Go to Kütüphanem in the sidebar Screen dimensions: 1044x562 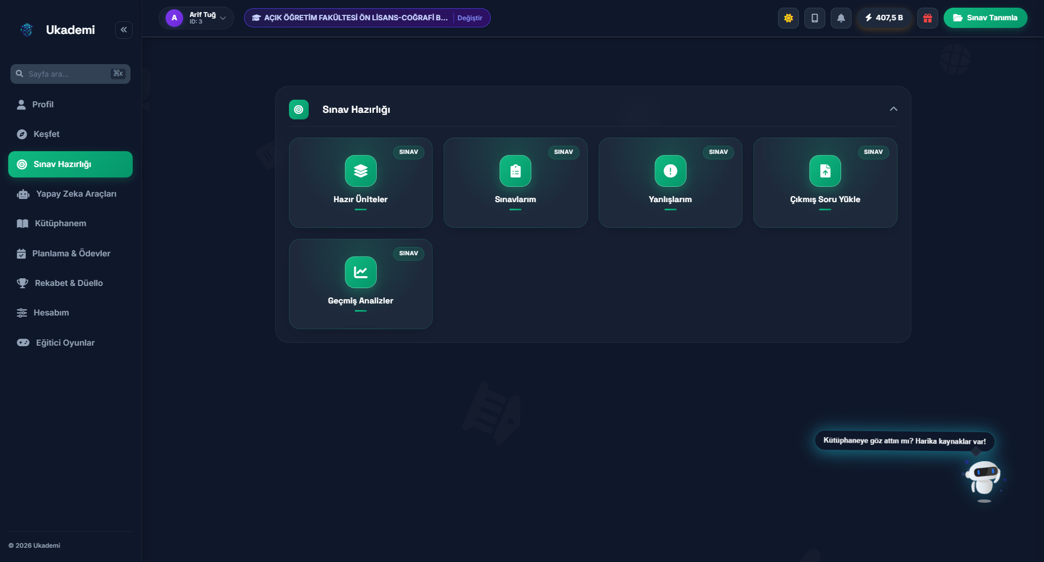(70, 223)
